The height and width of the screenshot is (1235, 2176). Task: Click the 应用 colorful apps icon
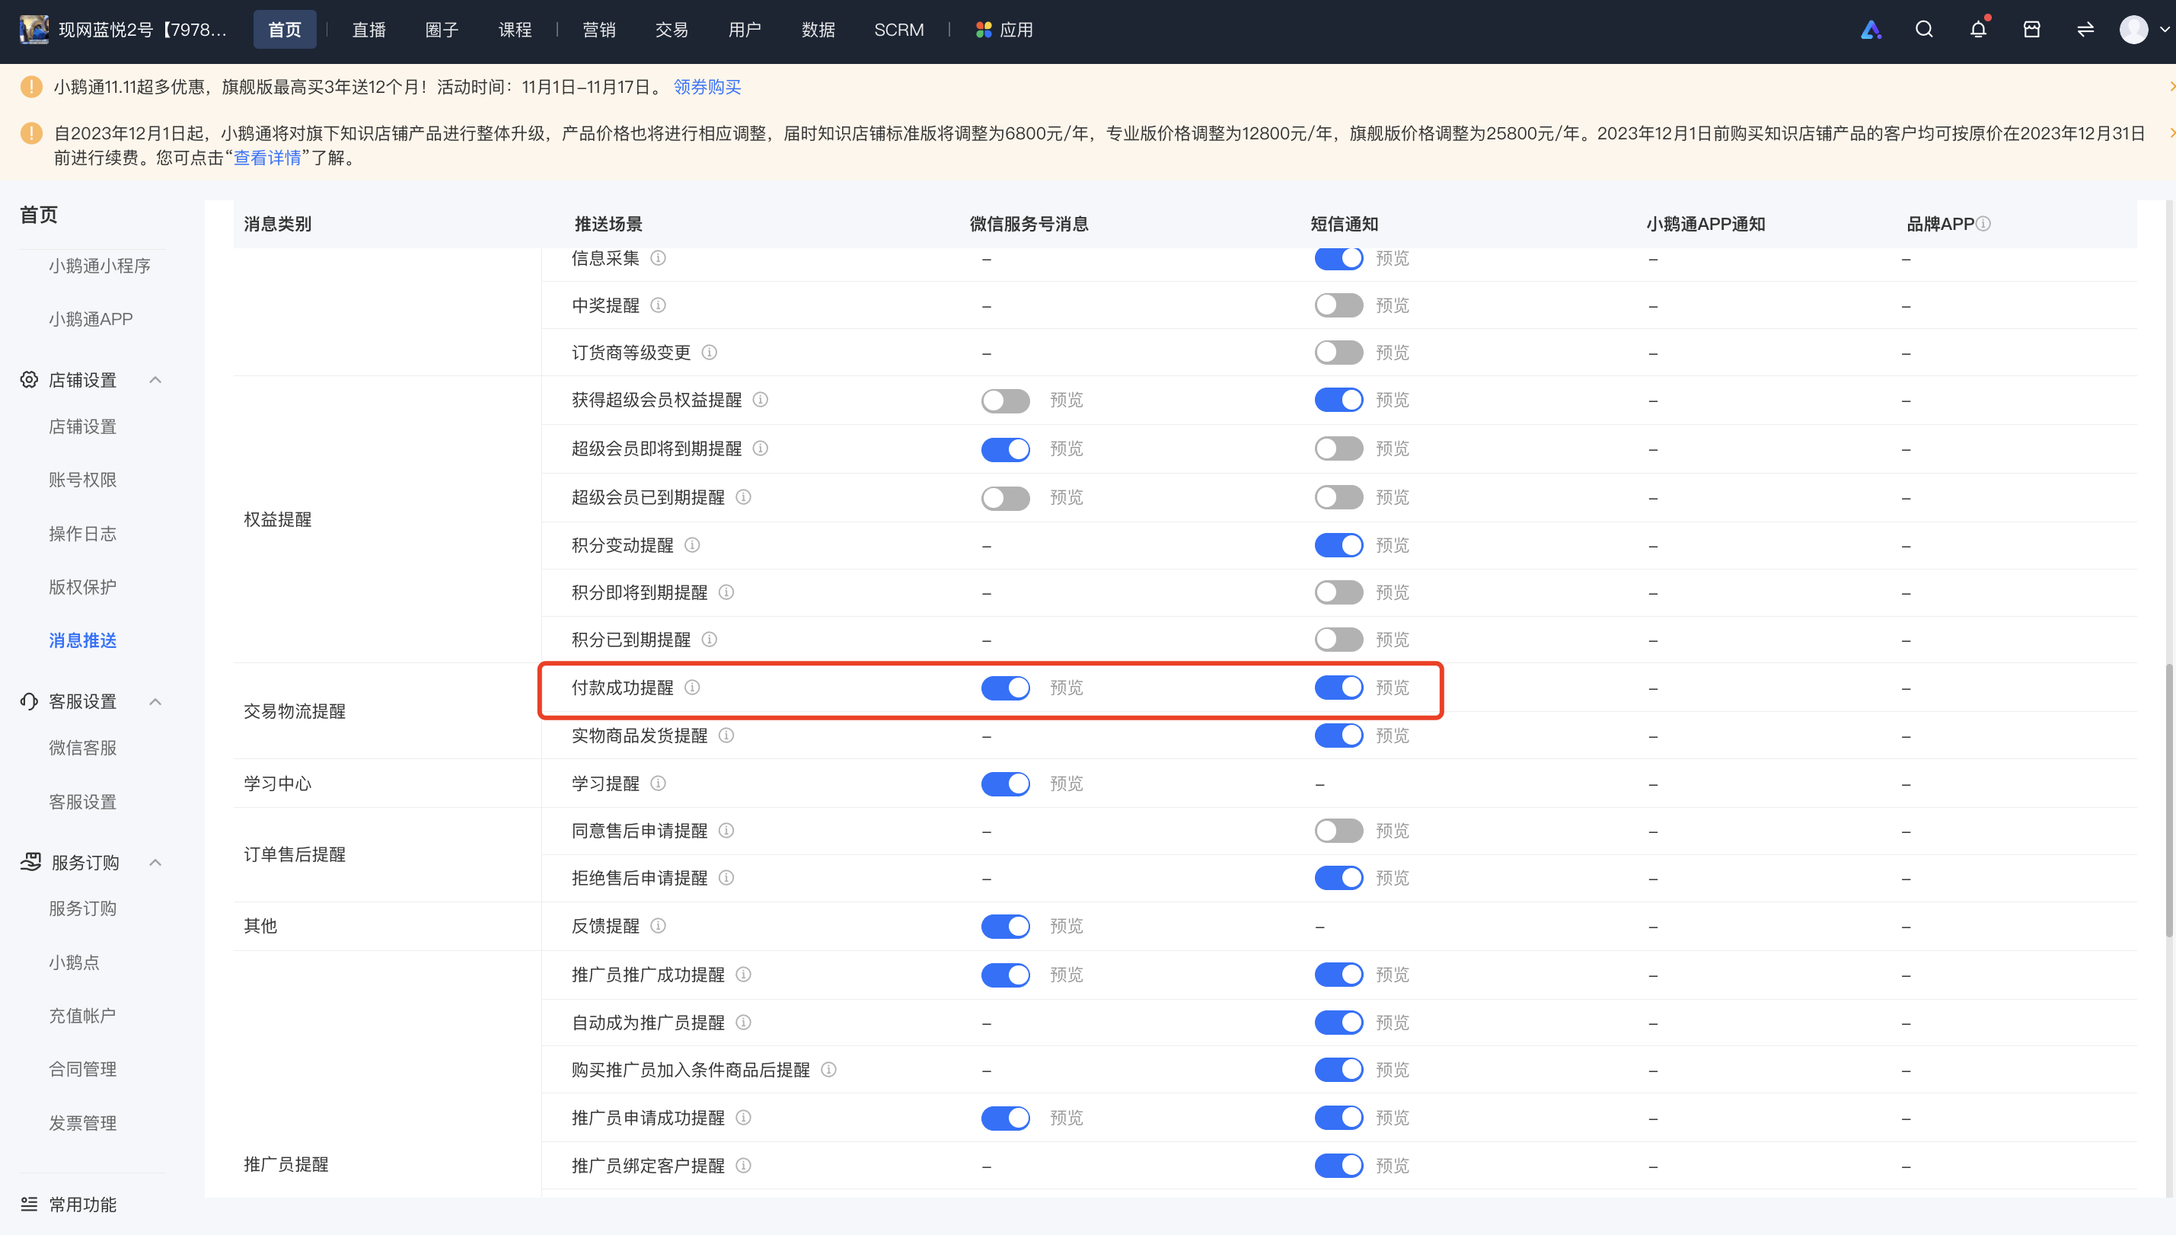(984, 30)
